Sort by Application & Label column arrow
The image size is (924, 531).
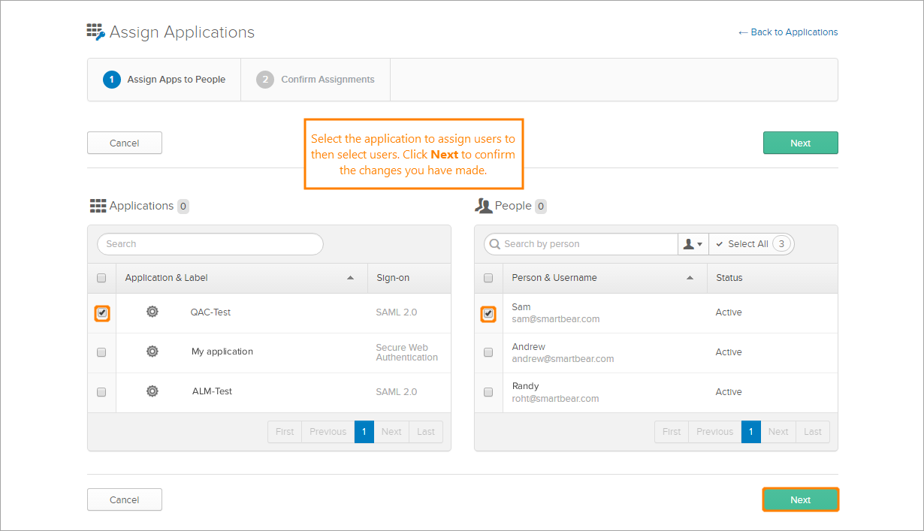click(350, 278)
